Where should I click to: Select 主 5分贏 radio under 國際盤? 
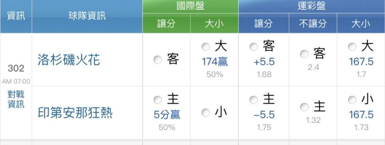coord(158,100)
